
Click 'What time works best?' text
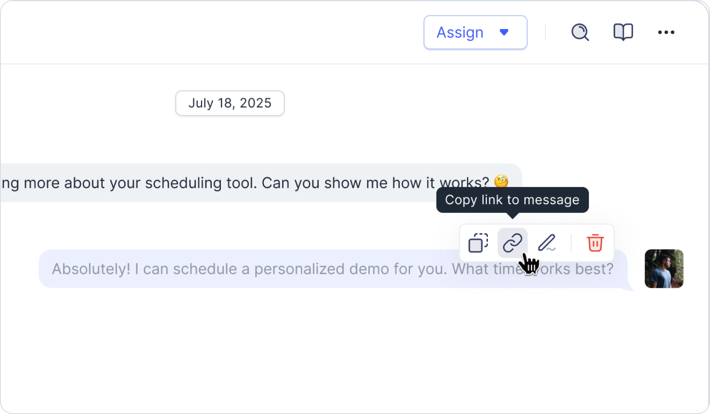pos(532,269)
